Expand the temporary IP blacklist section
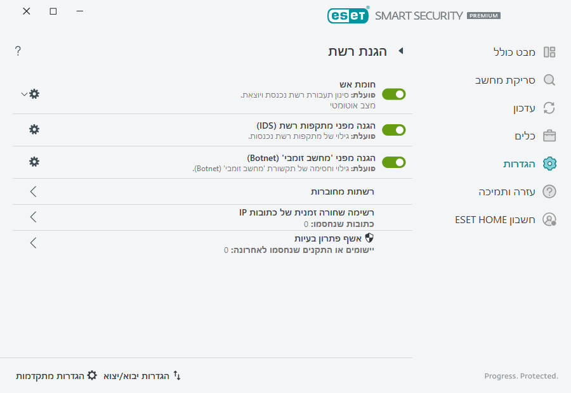Screen dimensions: 571x393 33,216
